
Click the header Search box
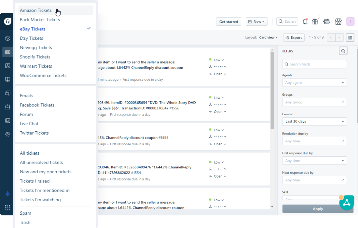click(287, 21)
